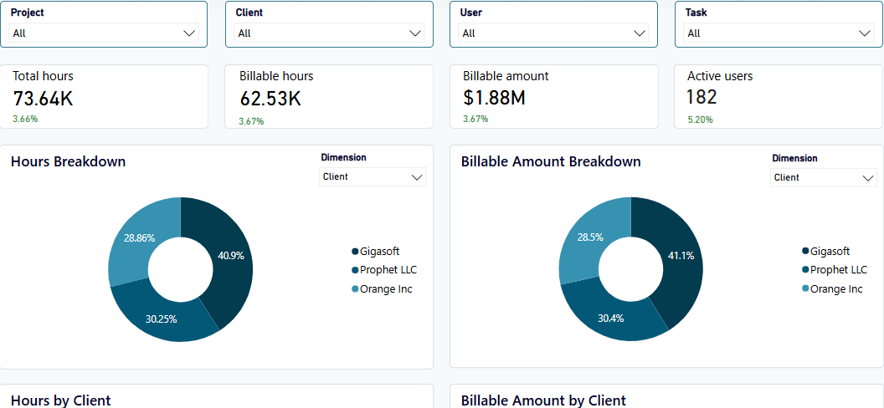Viewport: 884px width, 408px height.
Task: Select Prophet LLC legend in Billable Amount Breakdown
Action: (838, 270)
